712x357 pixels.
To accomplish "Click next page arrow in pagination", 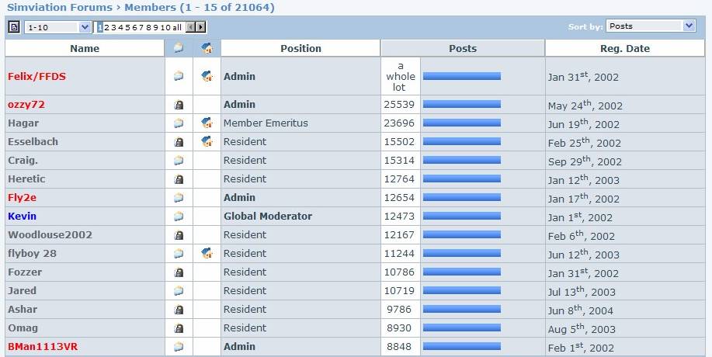I will click(201, 27).
